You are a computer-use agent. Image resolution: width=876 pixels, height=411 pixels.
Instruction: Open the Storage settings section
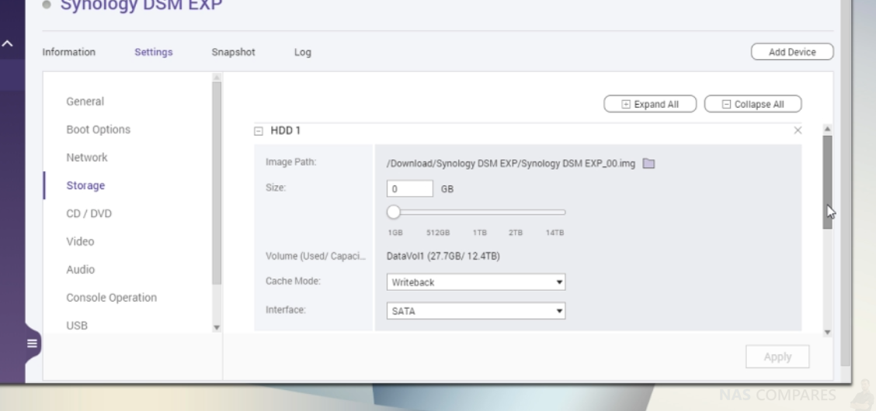[85, 185]
